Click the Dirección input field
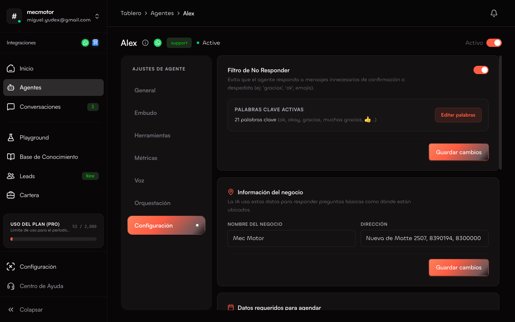Image resolution: width=515 pixels, height=322 pixels. point(424,238)
